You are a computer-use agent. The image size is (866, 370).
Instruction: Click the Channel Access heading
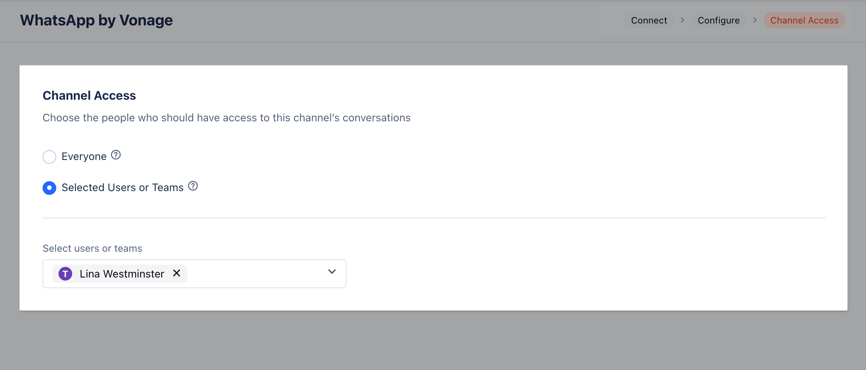tap(89, 96)
